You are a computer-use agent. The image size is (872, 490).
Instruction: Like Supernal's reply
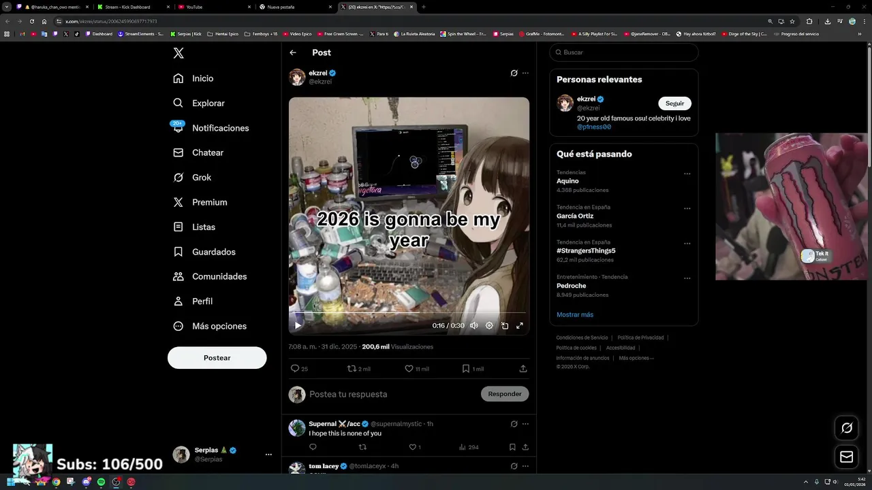pyautogui.click(x=414, y=447)
